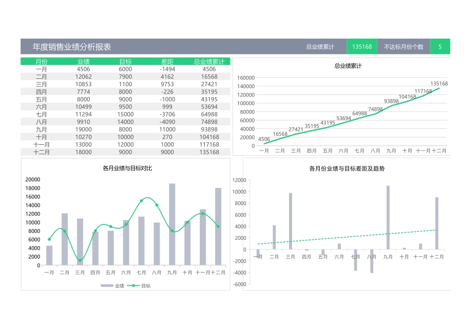The height and width of the screenshot is (333, 471).
Task: Select the 一月 目标 cell showing 6000
Action: coord(125,69)
